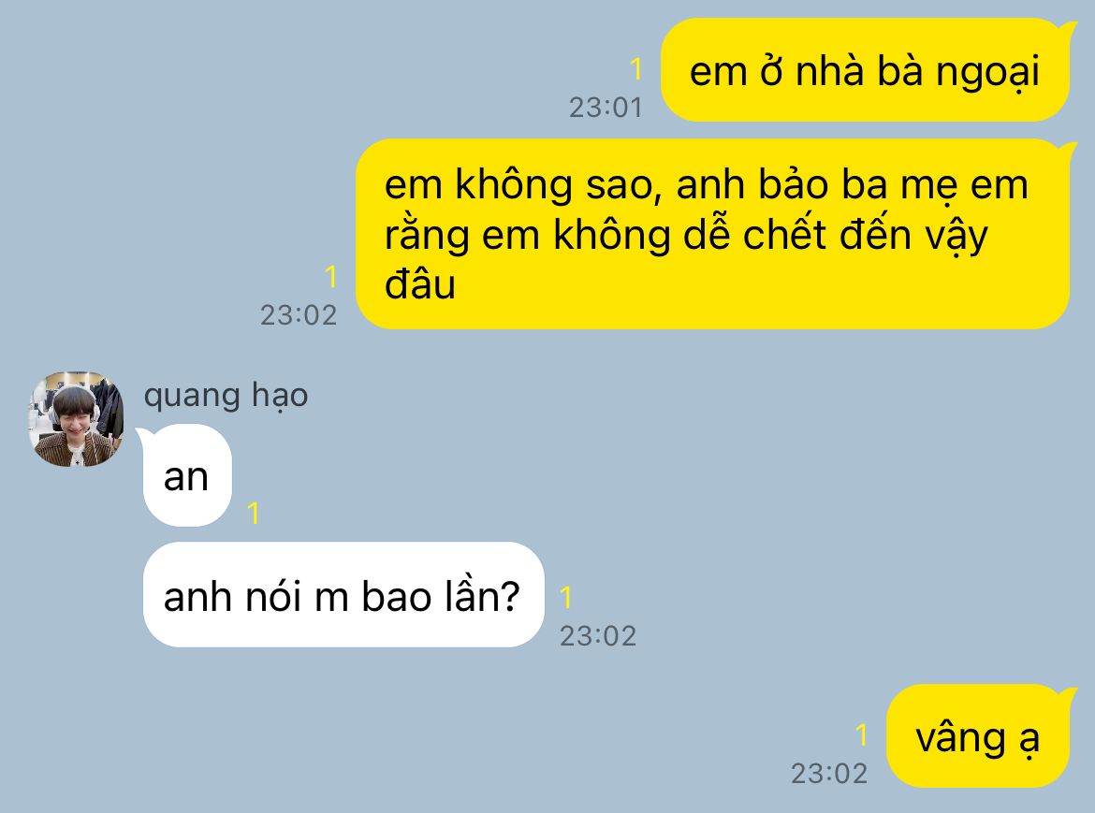Click the 23:01 timestamp
The height and width of the screenshot is (813, 1095).
pos(606,108)
